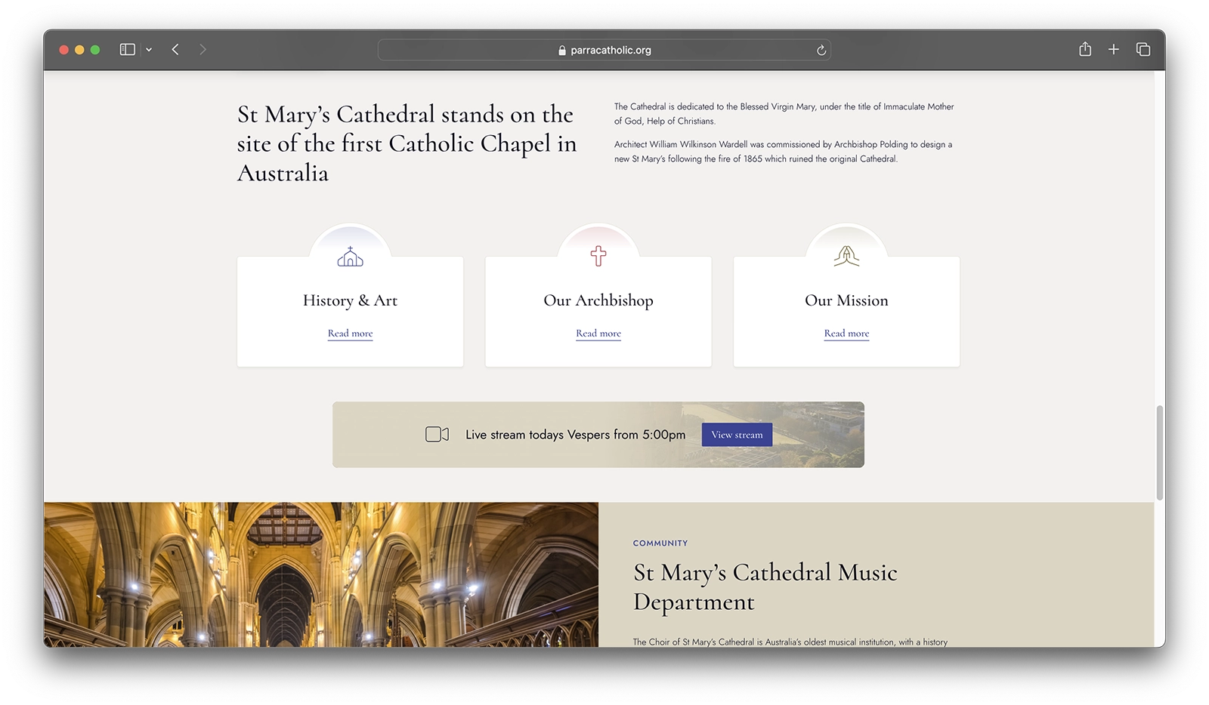
Task: Click the parracatholic.org address bar
Action: tap(604, 51)
